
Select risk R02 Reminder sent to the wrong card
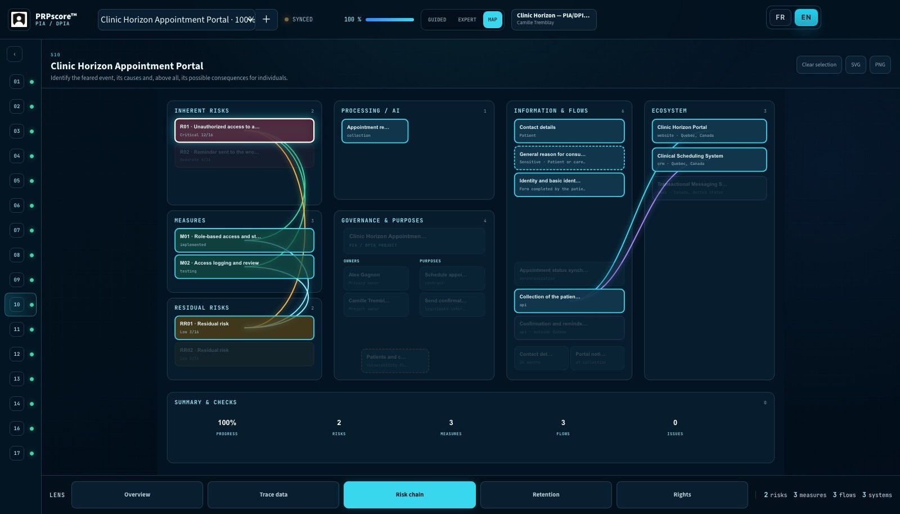coord(244,156)
